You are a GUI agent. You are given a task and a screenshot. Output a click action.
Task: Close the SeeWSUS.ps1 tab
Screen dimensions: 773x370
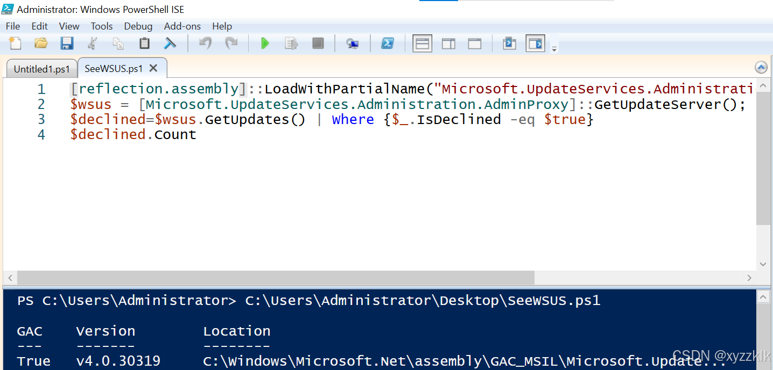[153, 68]
